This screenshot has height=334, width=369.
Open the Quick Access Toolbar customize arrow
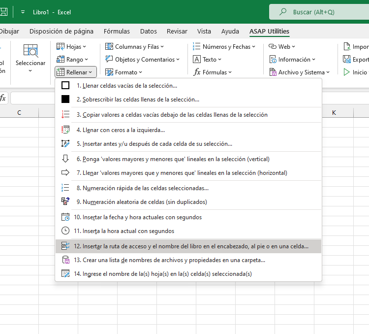coord(23,12)
